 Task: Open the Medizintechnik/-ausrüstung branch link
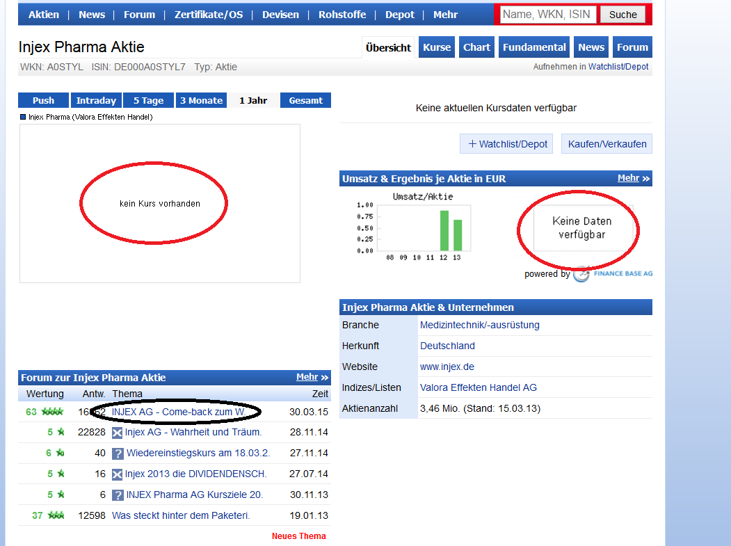(x=480, y=325)
